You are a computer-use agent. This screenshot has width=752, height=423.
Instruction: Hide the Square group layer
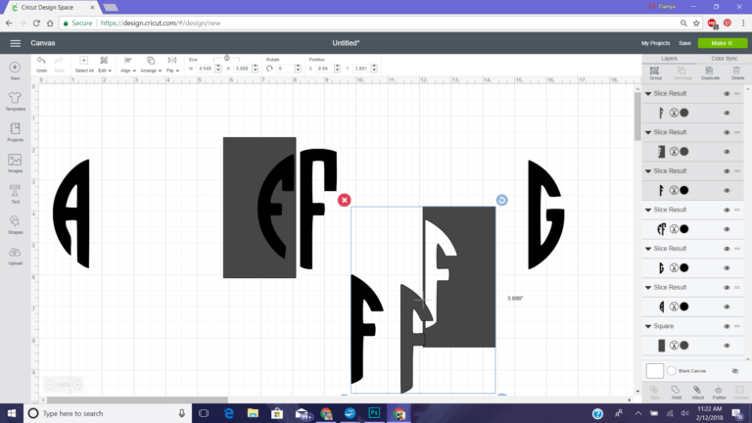(727, 326)
